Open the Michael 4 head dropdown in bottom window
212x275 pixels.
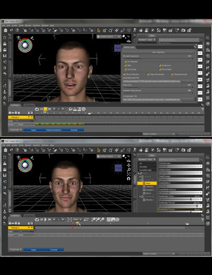click(147, 159)
